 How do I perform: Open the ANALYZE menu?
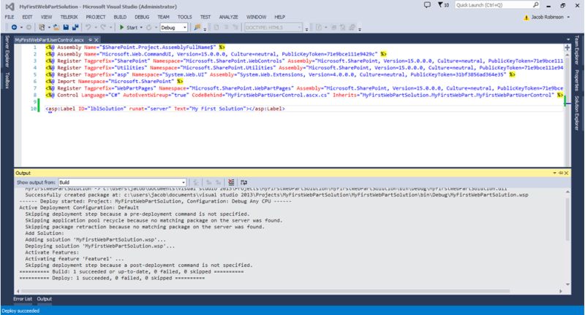coord(228,17)
